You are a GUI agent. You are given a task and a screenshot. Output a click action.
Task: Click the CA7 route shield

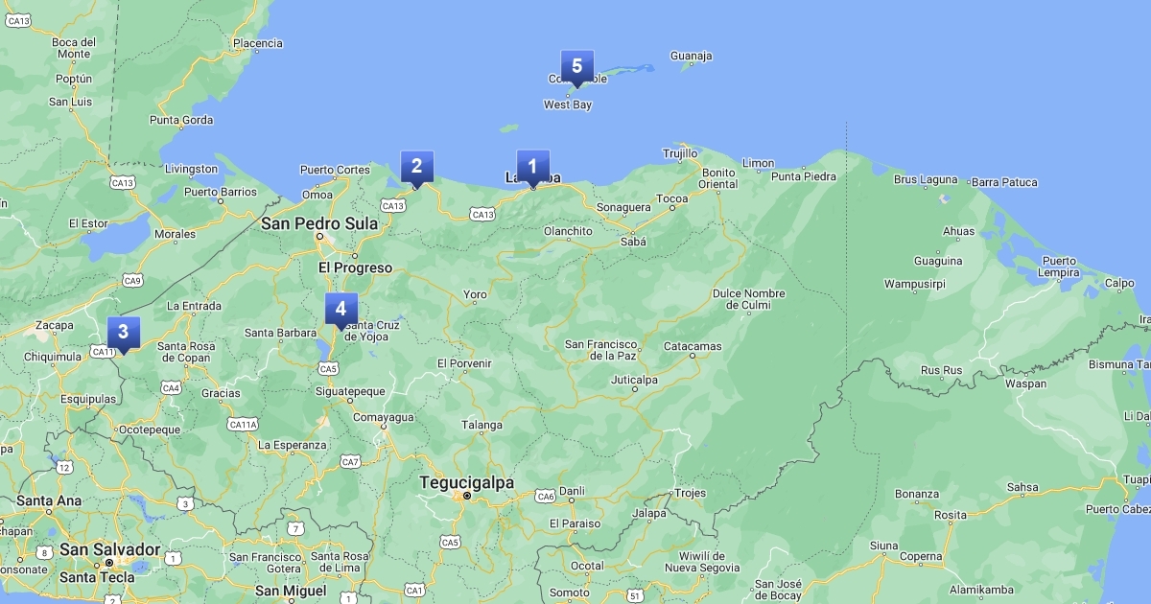click(x=350, y=462)
